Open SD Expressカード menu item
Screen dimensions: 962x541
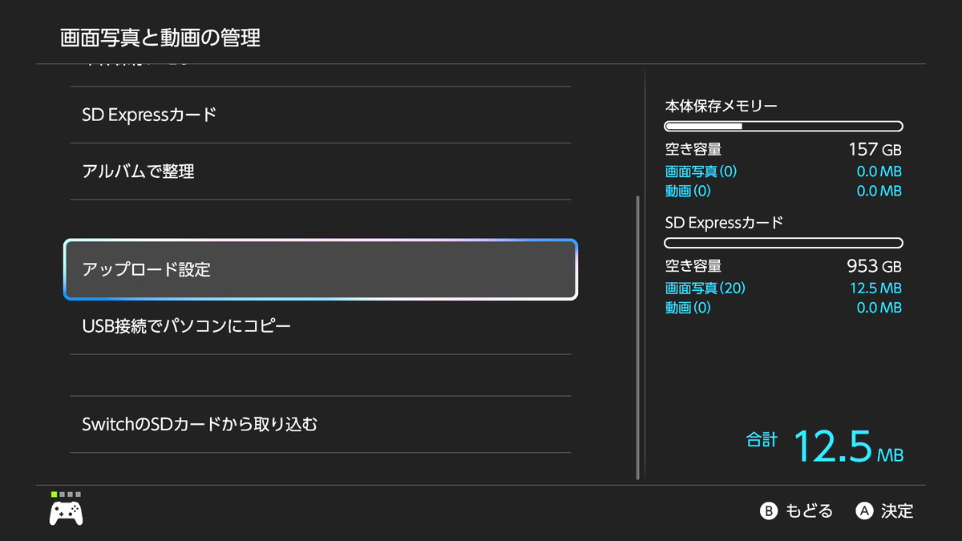pyautogui.click(x=321, y=115)
